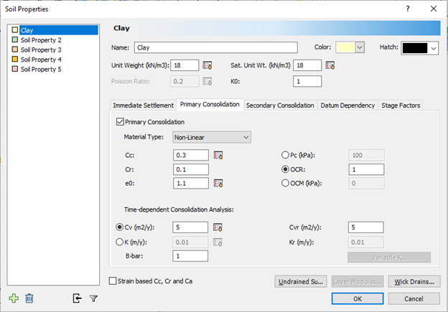The height and width of the screenshot is (312, 448).
Task: Click the Unit Weight statistics icon
Action: pos(207,65)
